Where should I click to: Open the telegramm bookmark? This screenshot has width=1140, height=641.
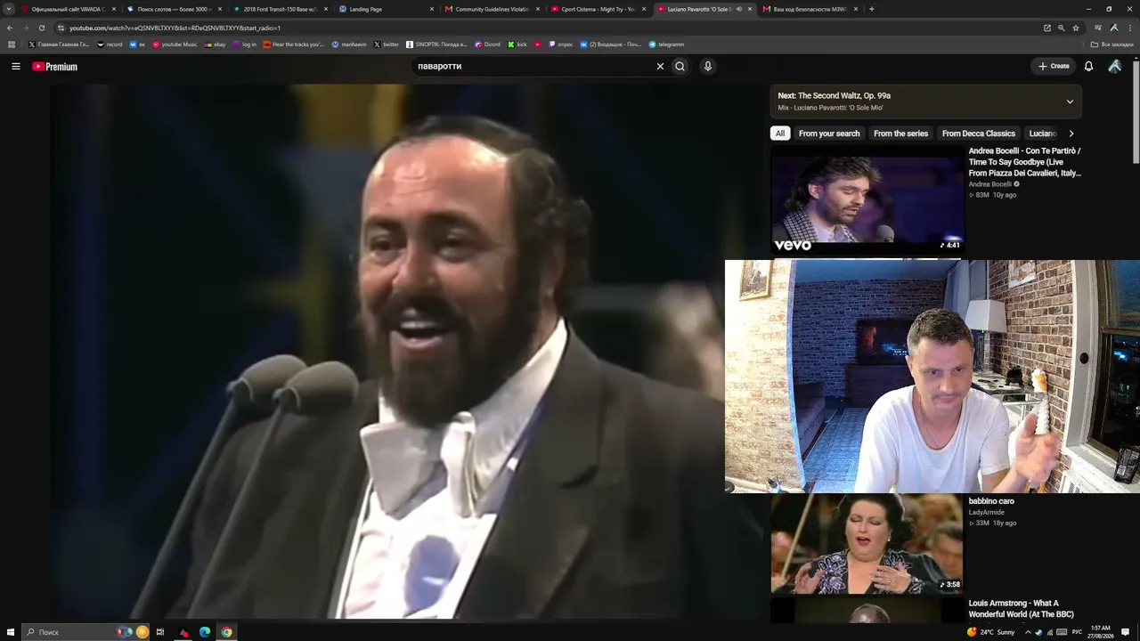pyautogui.click(x=666, y=45)
